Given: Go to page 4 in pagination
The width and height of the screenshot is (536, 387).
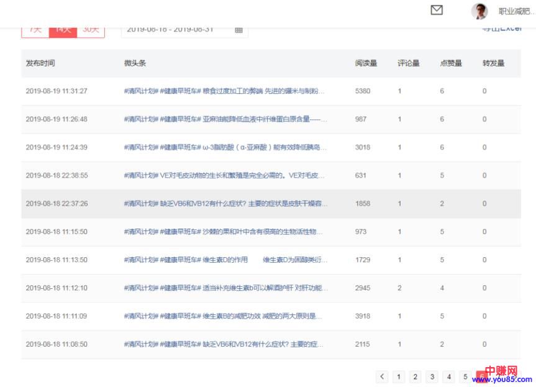Looking at the screenshot, I should tap(448, 376).
